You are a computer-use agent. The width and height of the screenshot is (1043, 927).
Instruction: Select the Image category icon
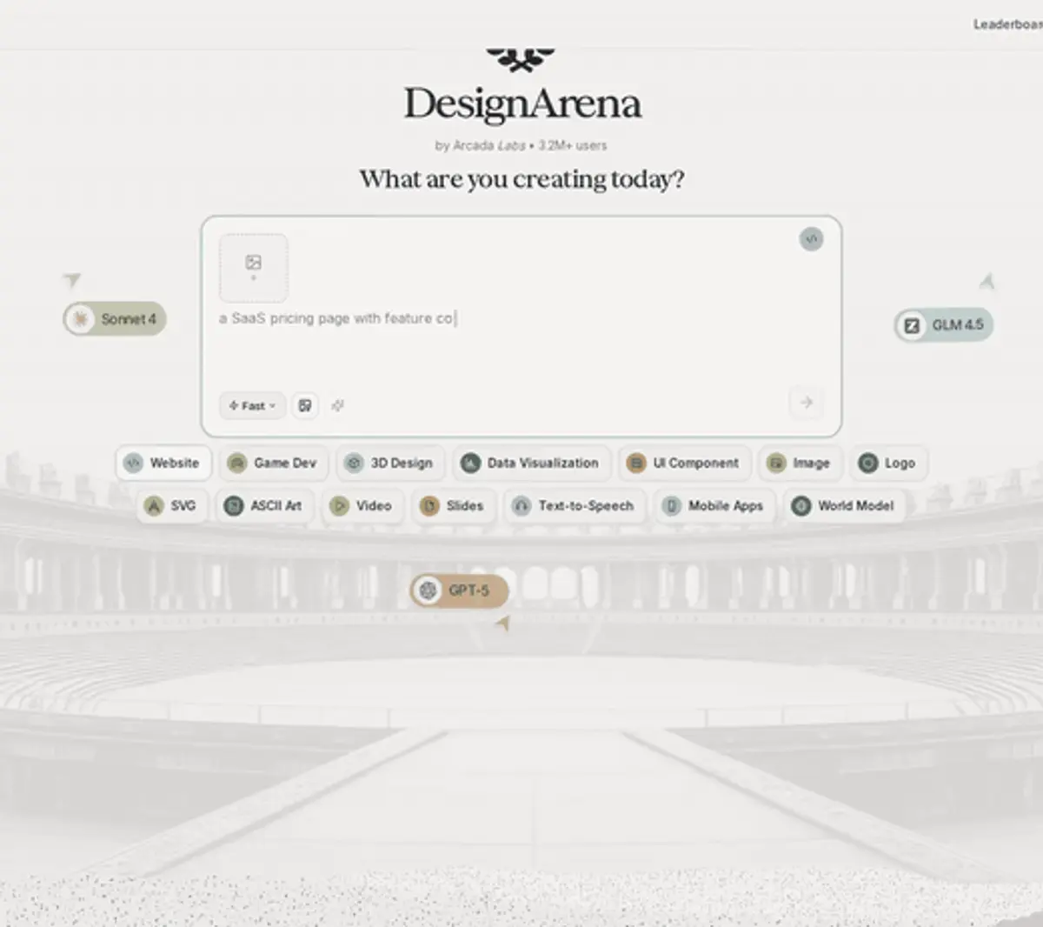click(x=776, y=463)
